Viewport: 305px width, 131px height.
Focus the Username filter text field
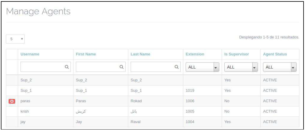pyautogui.click(x=42, y=67)
